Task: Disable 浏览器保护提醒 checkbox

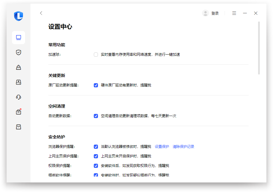Action: (x=96, y=147)
